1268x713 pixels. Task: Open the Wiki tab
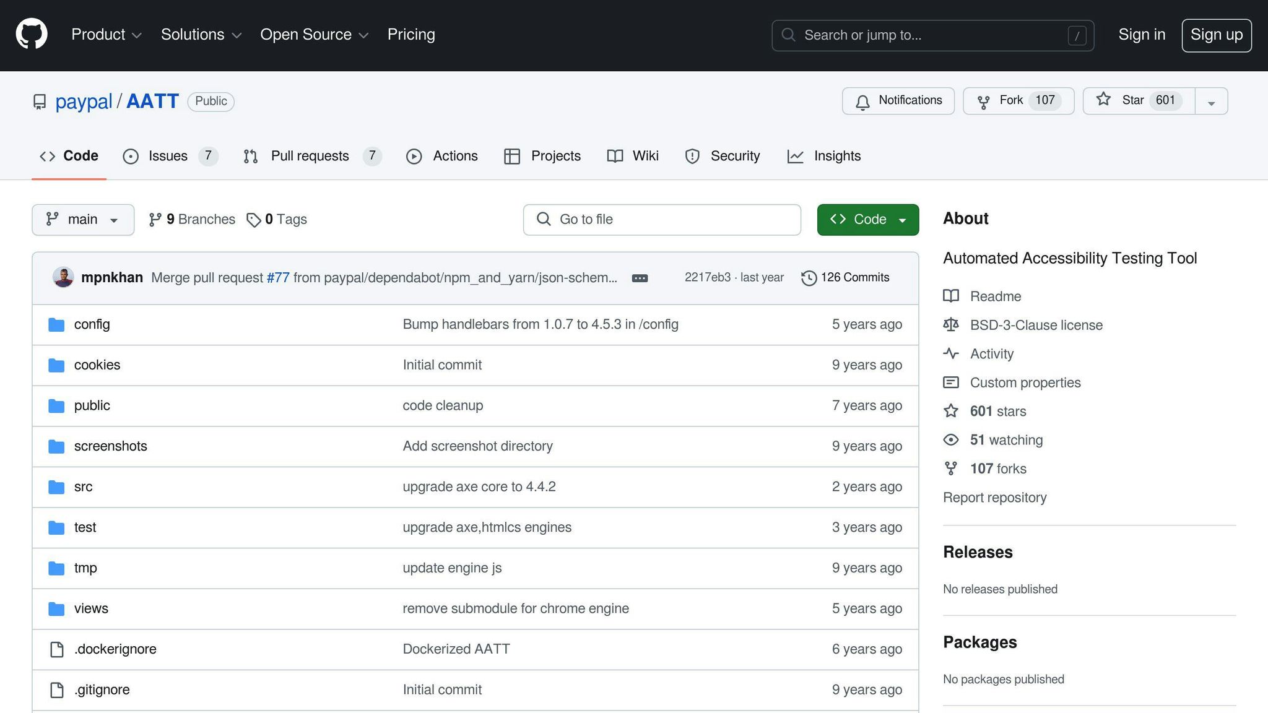coord(633,156)
